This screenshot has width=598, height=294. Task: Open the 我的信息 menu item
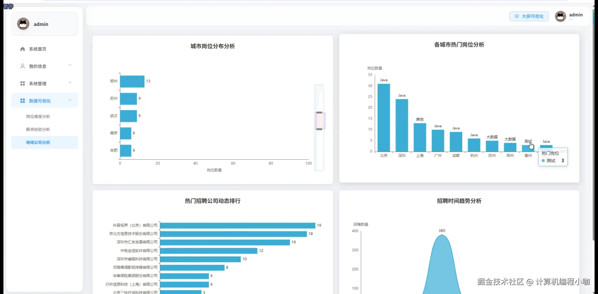coord(44,66)
